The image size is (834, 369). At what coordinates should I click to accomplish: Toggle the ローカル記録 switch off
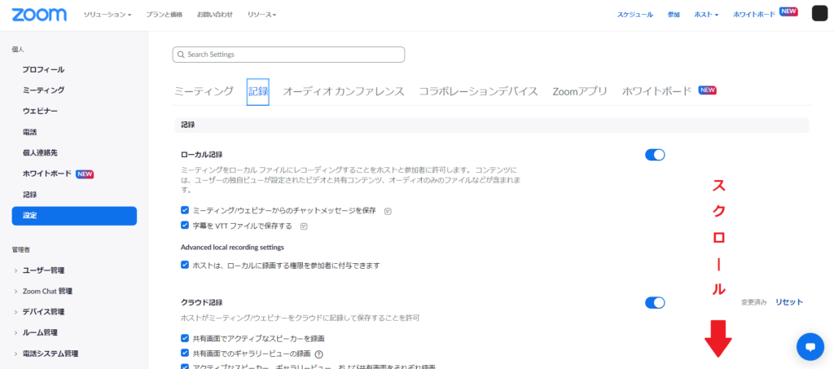click(655, 155)
